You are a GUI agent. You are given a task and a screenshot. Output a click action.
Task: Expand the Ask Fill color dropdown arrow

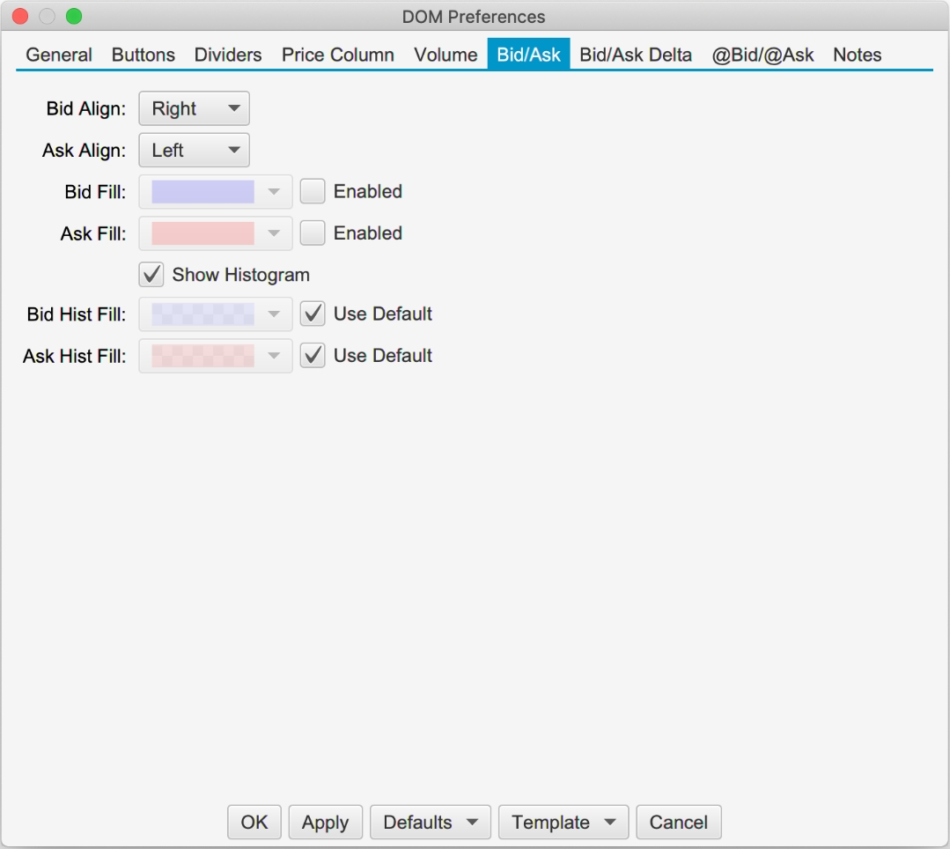point(274,233)
